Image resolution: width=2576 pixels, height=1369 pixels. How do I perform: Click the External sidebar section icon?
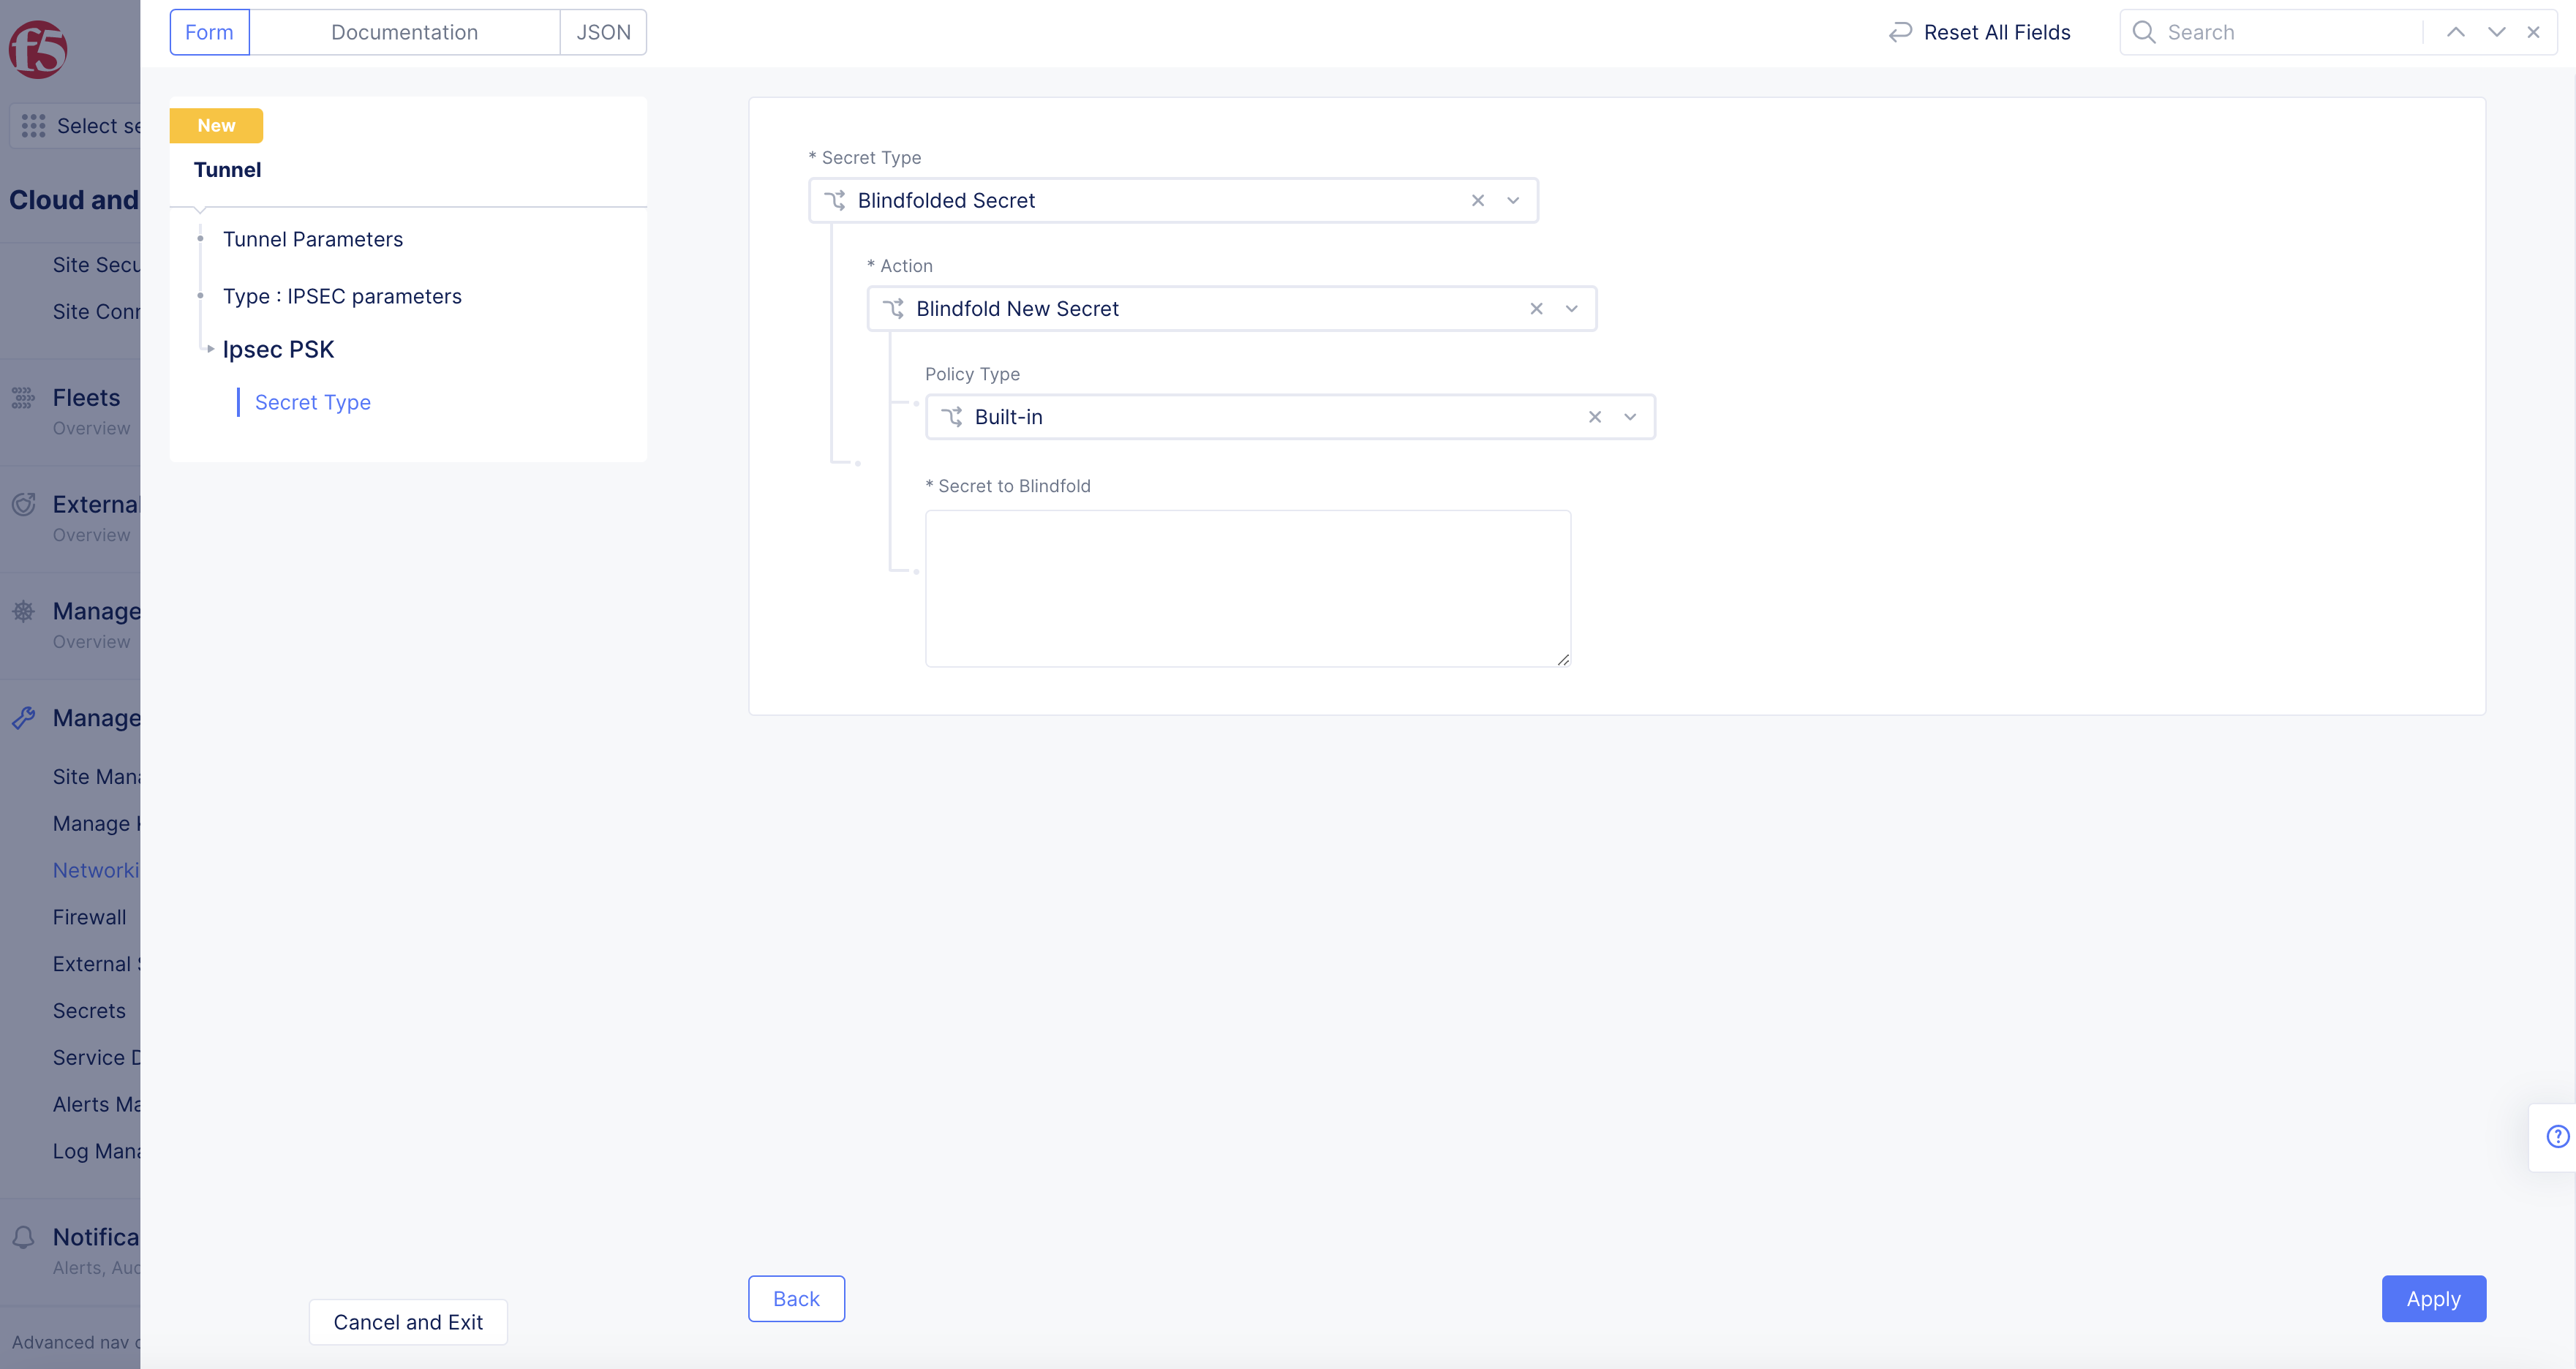point(23,504)
